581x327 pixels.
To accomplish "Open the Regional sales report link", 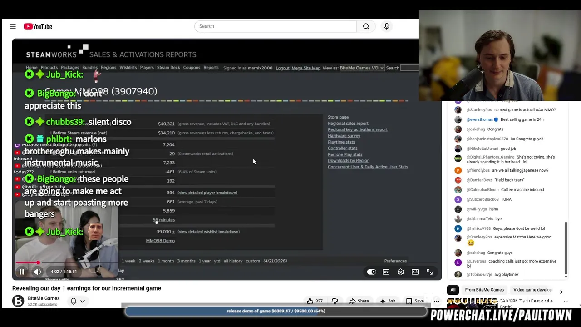I will click(348, 123).
